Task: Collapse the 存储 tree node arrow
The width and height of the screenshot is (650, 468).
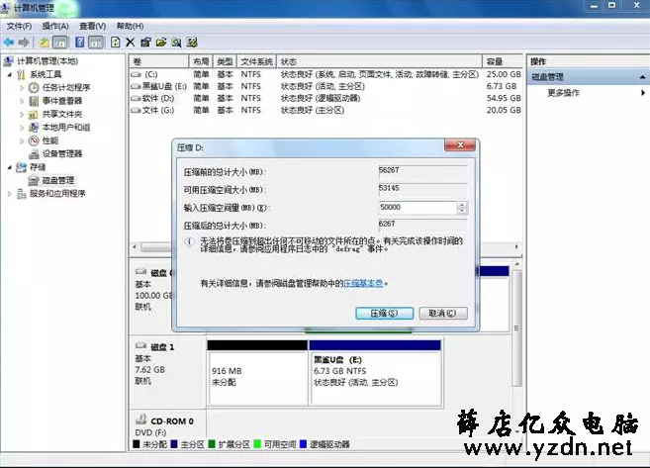Action: click(x=10, y=167)
